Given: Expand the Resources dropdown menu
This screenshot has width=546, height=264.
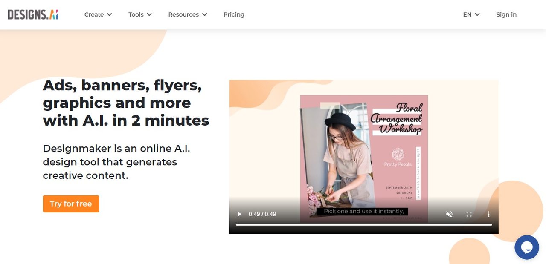Looking at the screenshot, I should (x=188, y=14).
